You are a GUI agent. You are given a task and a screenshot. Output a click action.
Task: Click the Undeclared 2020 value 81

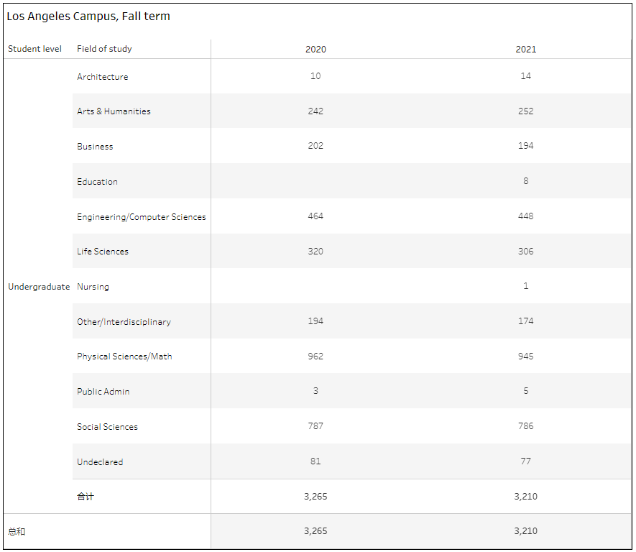coord(315,461)
